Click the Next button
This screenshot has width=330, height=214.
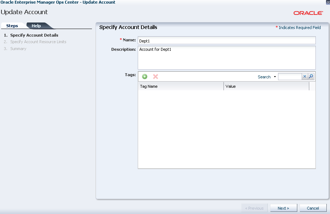[283, 208]
